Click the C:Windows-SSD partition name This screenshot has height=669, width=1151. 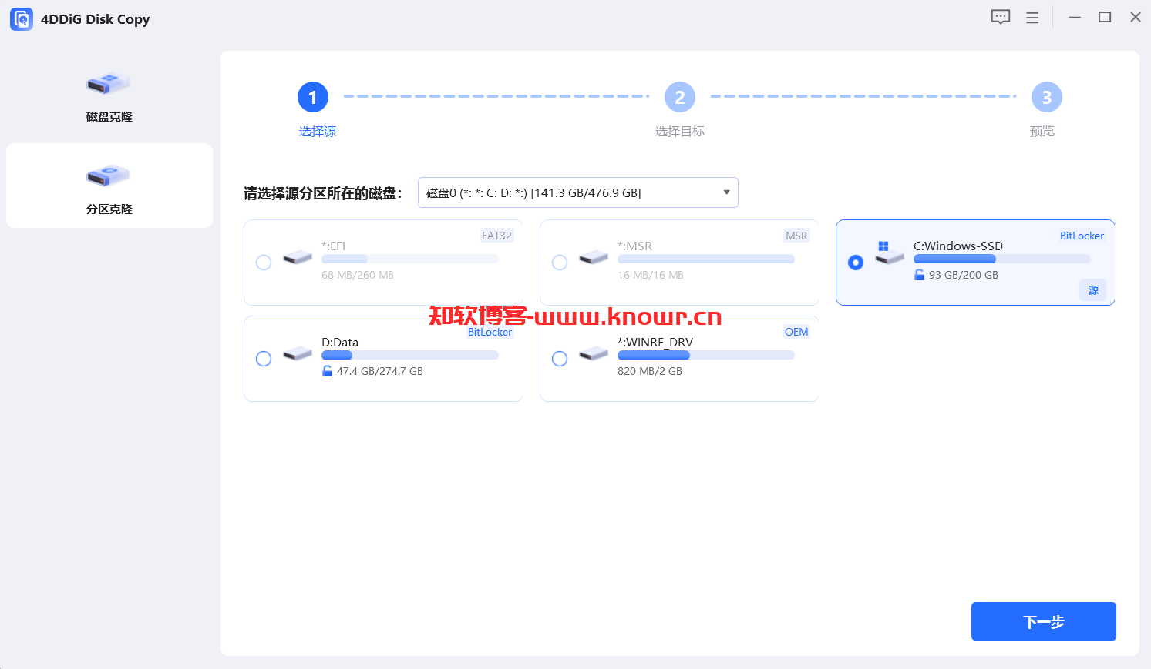tap(958, 246)
